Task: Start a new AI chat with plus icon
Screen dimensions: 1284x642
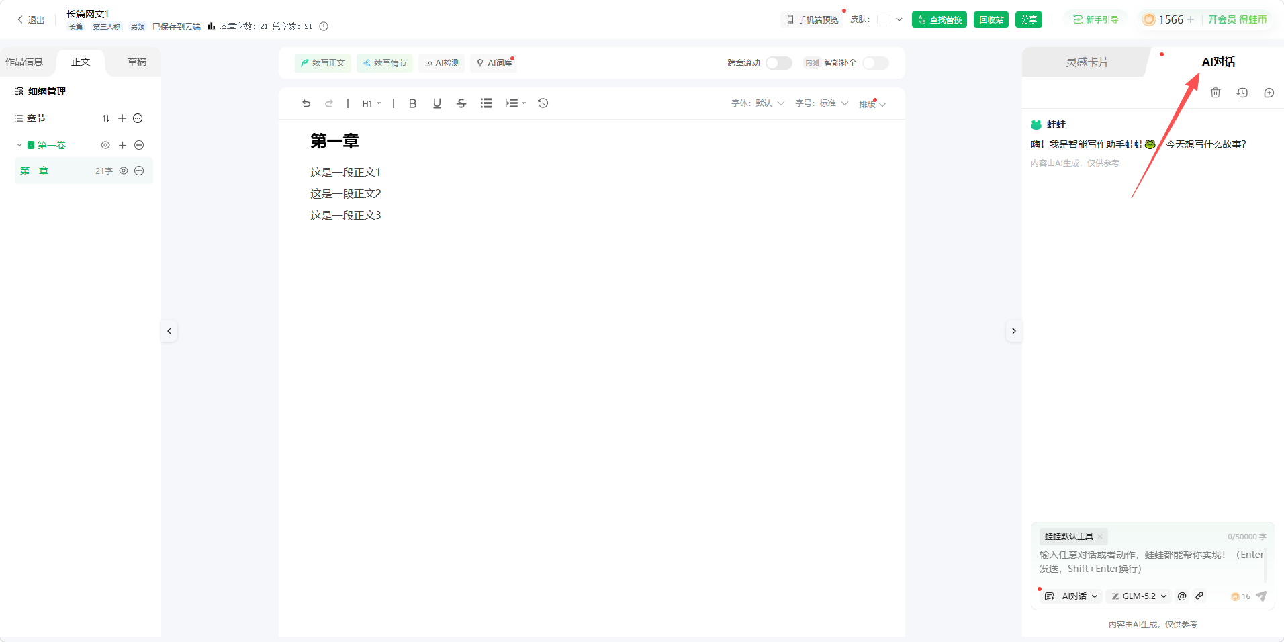Action: click(1269, 93)
